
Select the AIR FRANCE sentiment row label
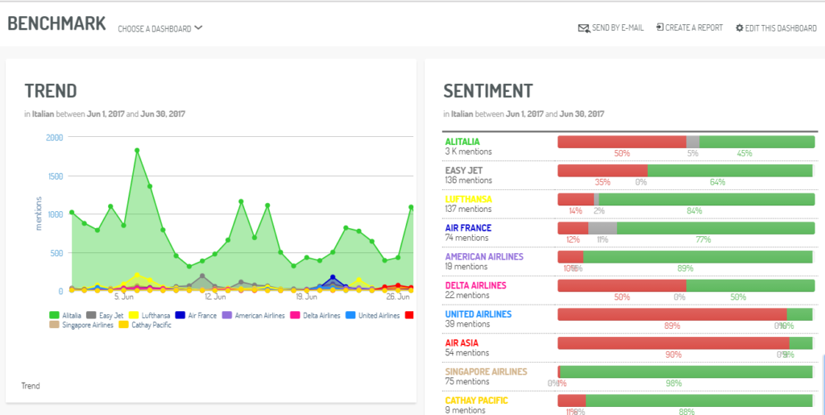pyautogui.click(x=468, y=228)
